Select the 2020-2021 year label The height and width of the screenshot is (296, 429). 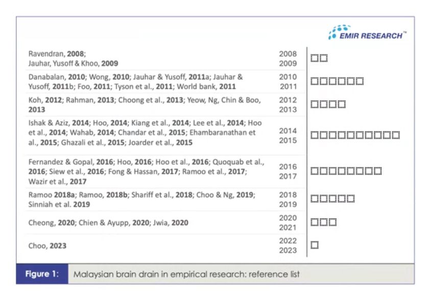click(x=288, y=221)
